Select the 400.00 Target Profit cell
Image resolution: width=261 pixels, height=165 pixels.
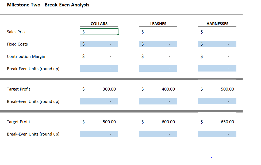[158, 89]
